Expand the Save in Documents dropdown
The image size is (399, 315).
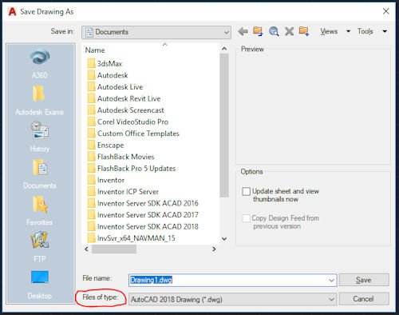pos(227,33)
